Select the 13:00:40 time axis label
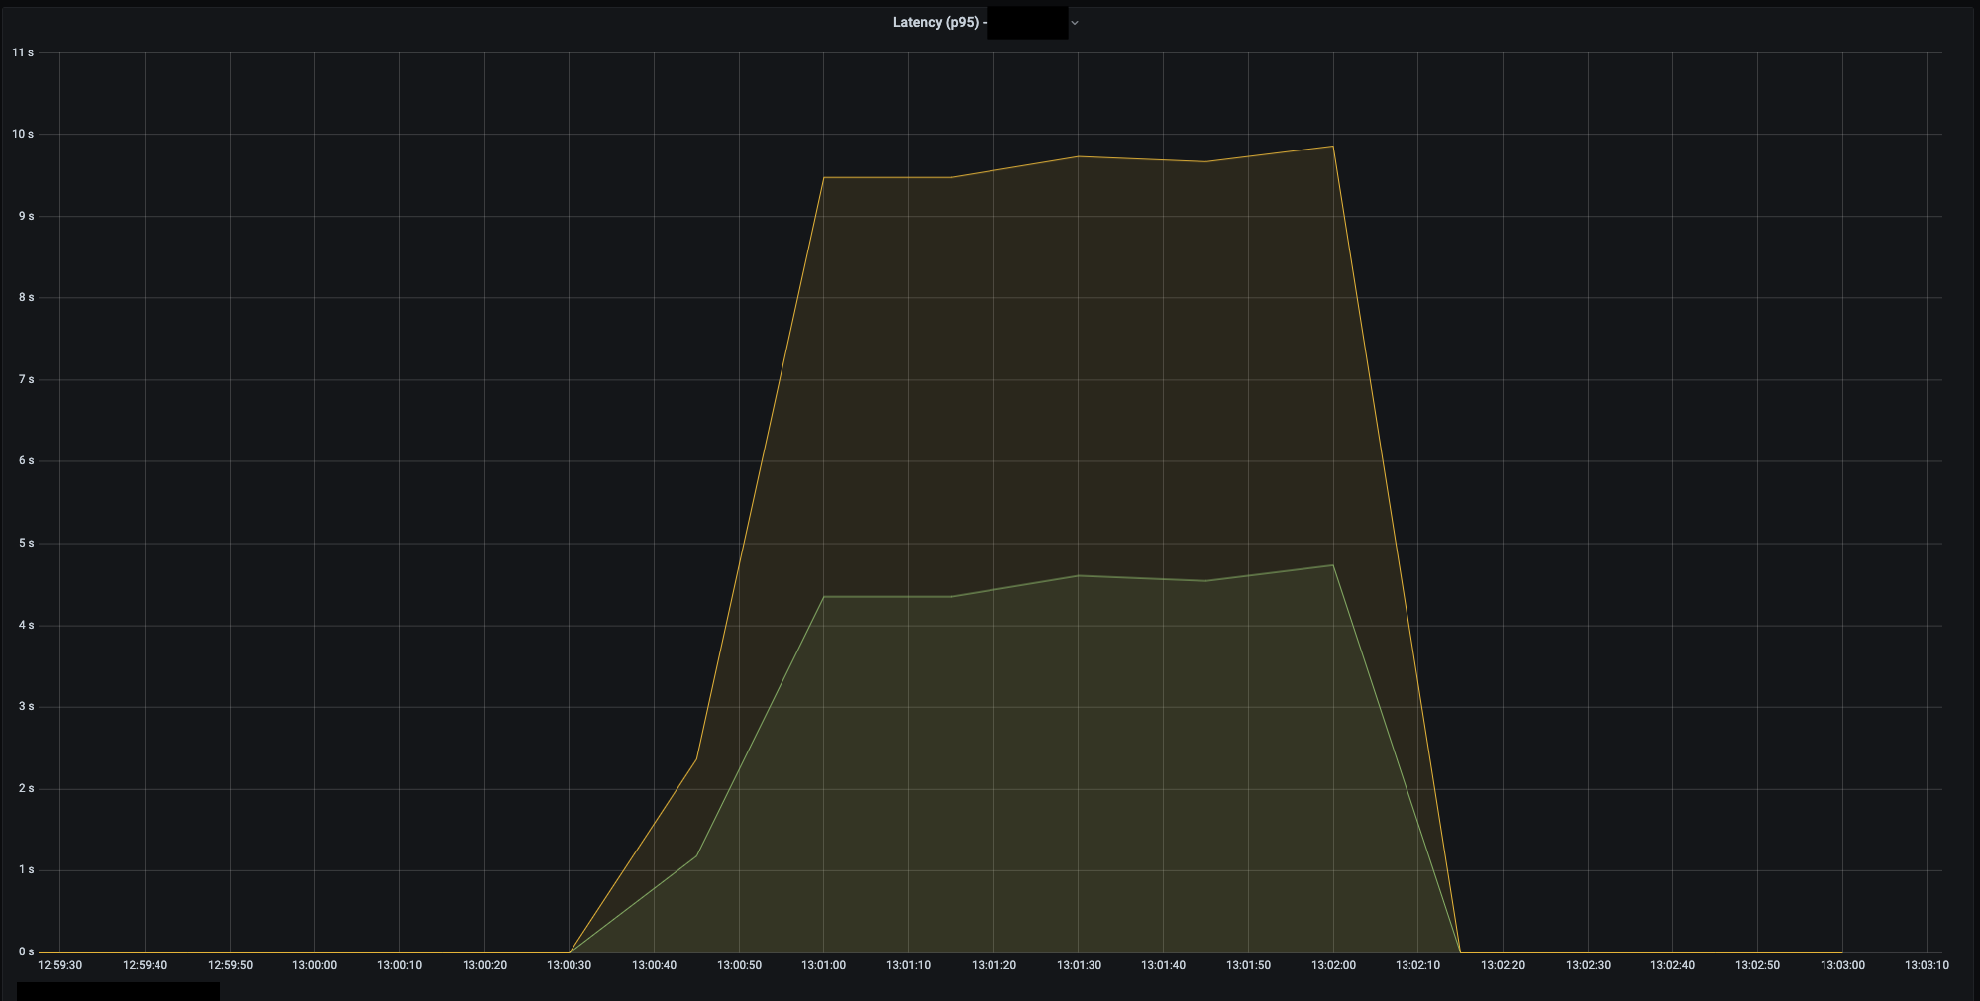This screenshot has height=1001, width=1980. pyautogui.click(x=655, y=965)
